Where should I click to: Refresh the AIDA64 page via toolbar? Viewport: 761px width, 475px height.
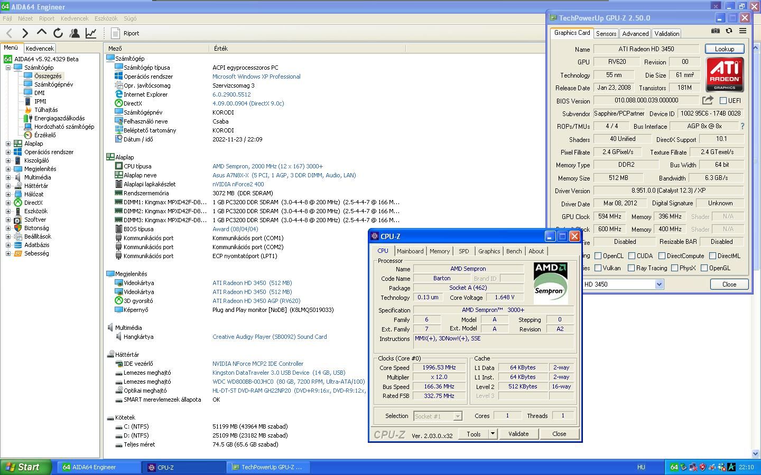58,33
